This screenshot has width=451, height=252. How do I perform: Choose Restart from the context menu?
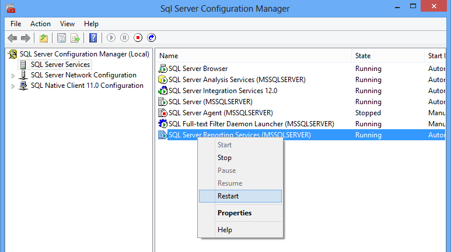[240, 196]
